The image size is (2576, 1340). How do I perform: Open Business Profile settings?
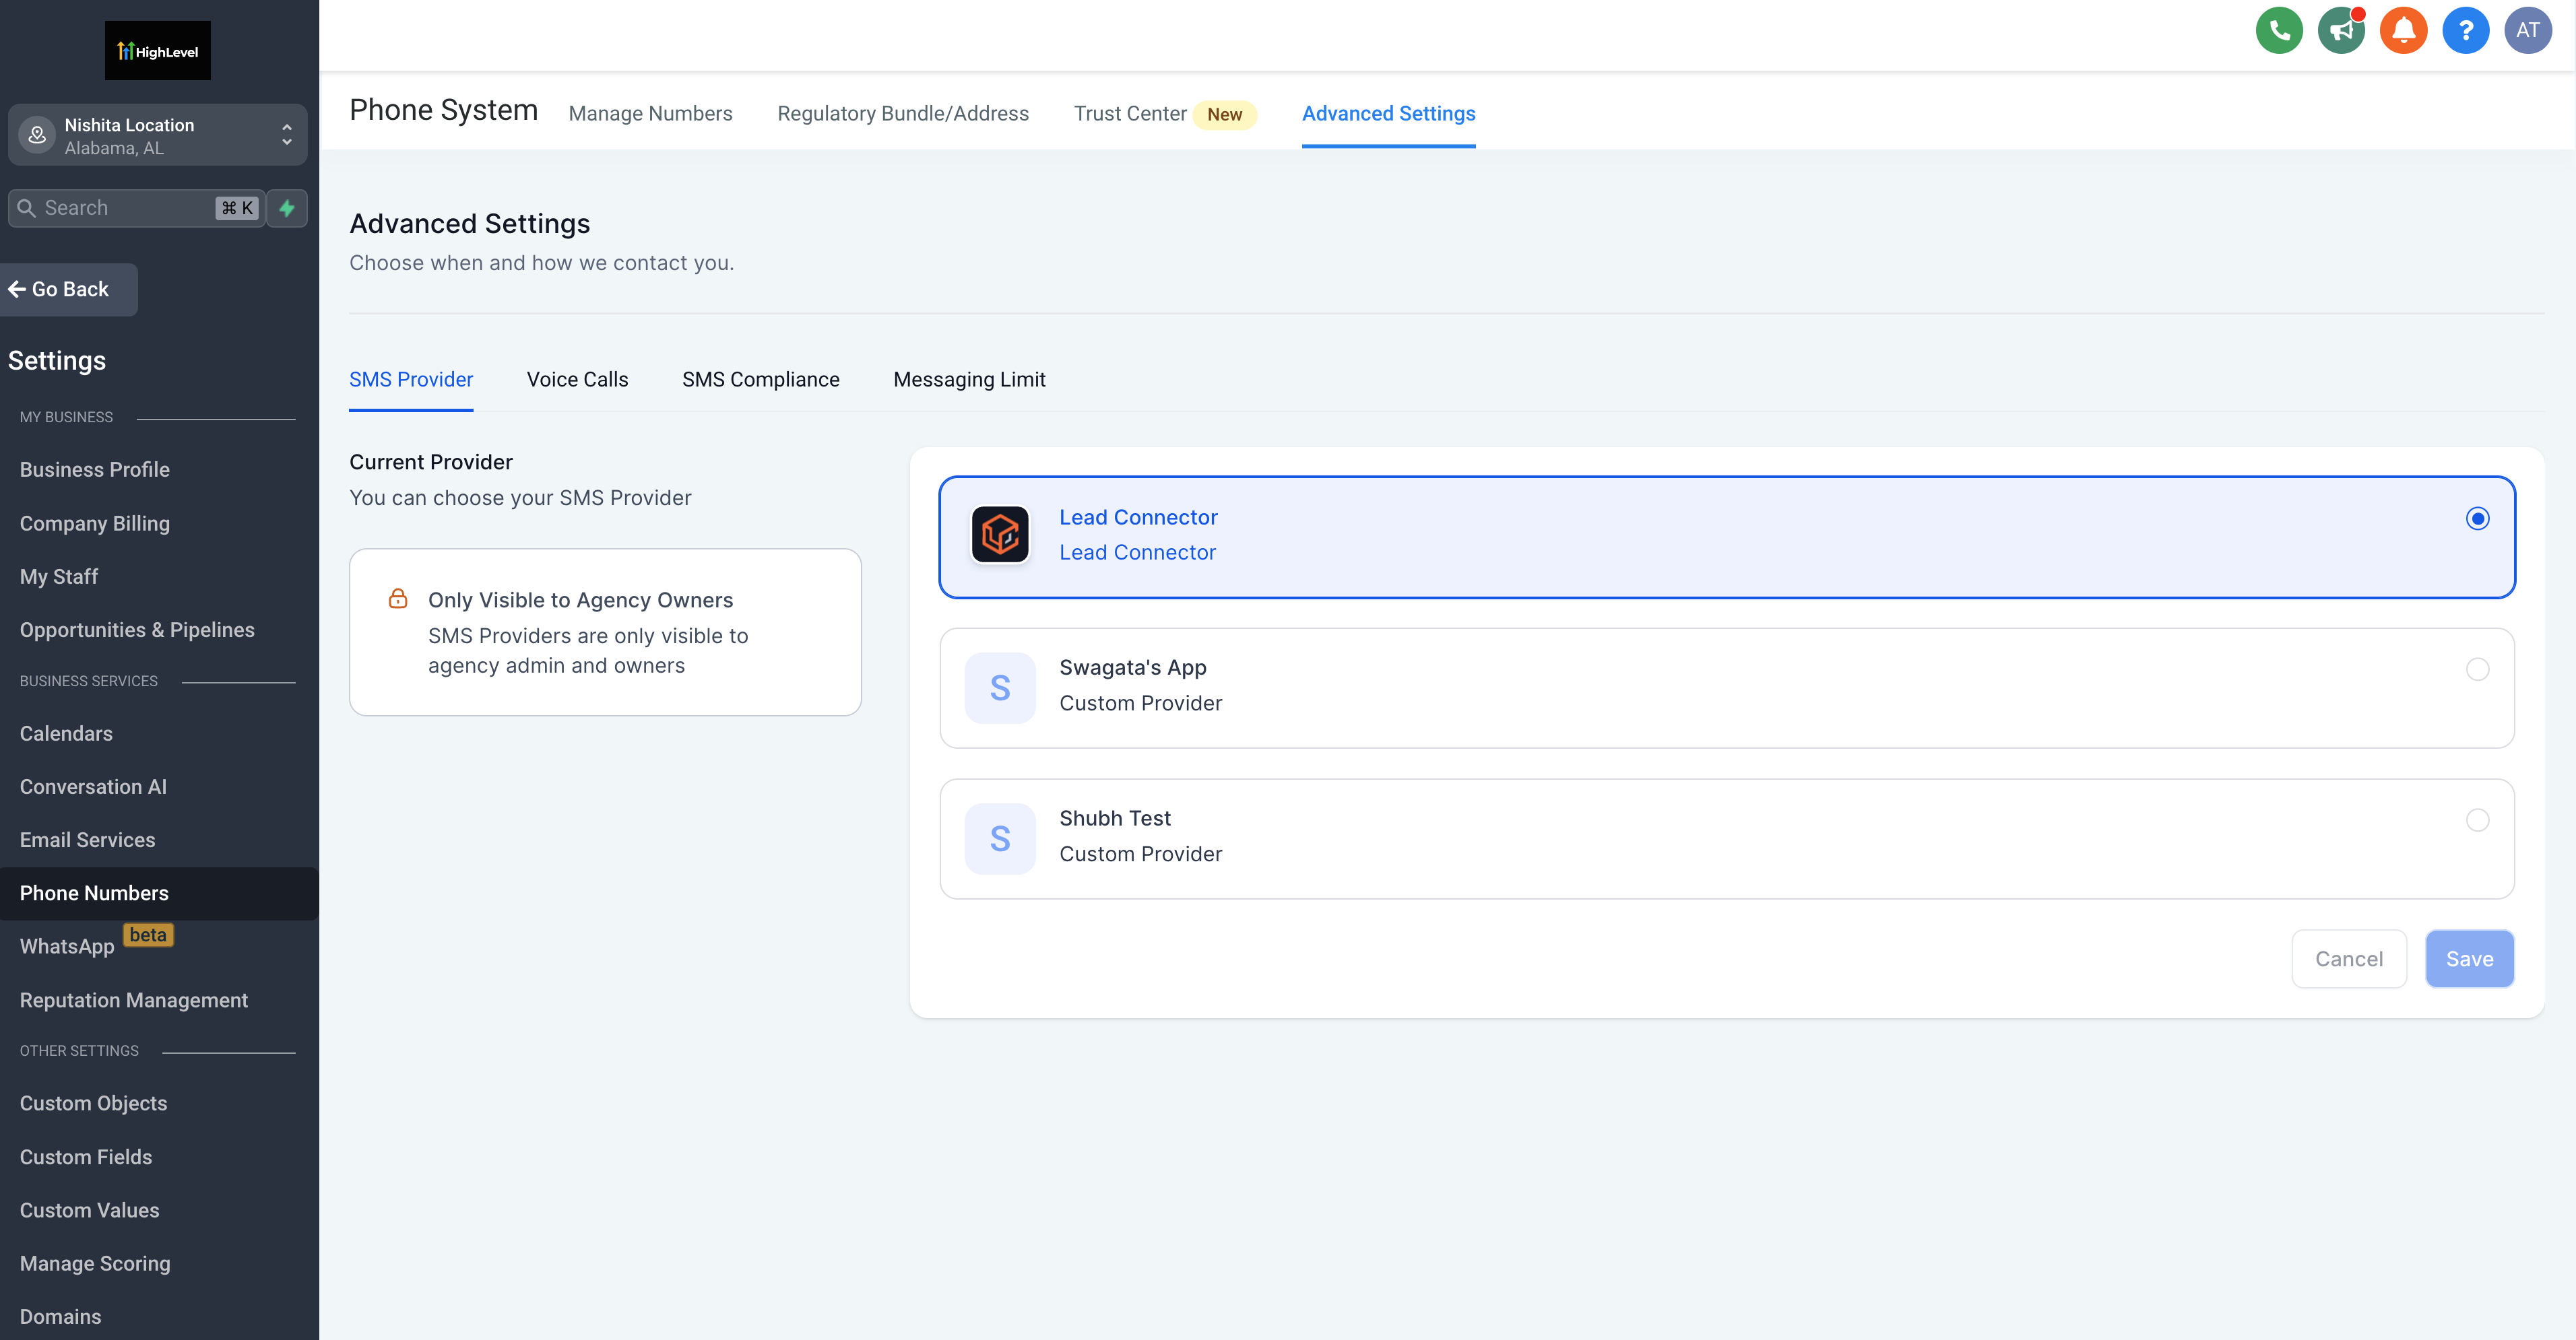tap(95, 469)
